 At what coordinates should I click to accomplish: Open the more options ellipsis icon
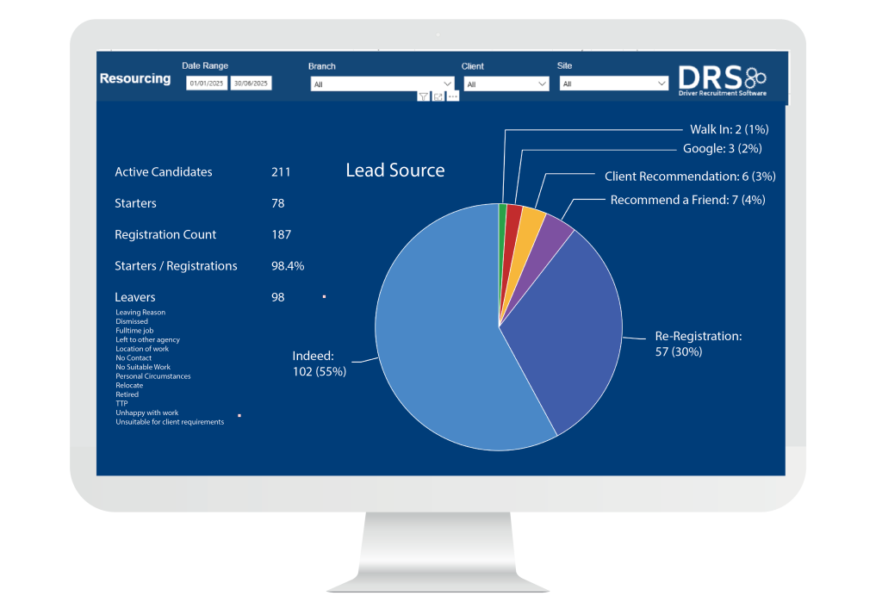(x=453, y=96)
